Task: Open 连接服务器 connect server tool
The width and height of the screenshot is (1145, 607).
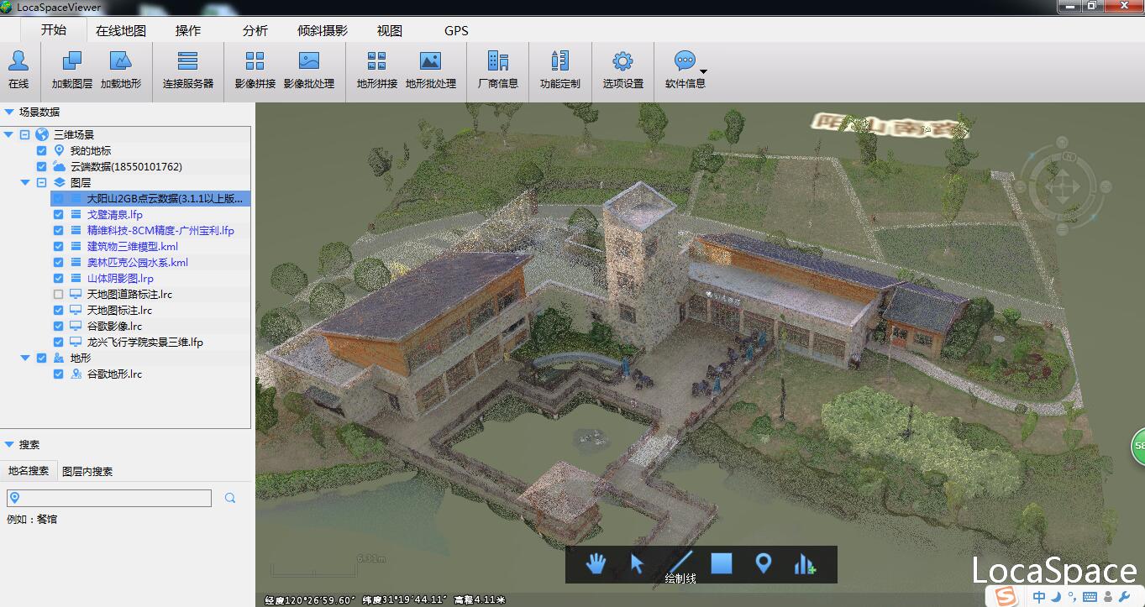Action: pyautogui.click(x=188, y=61)
